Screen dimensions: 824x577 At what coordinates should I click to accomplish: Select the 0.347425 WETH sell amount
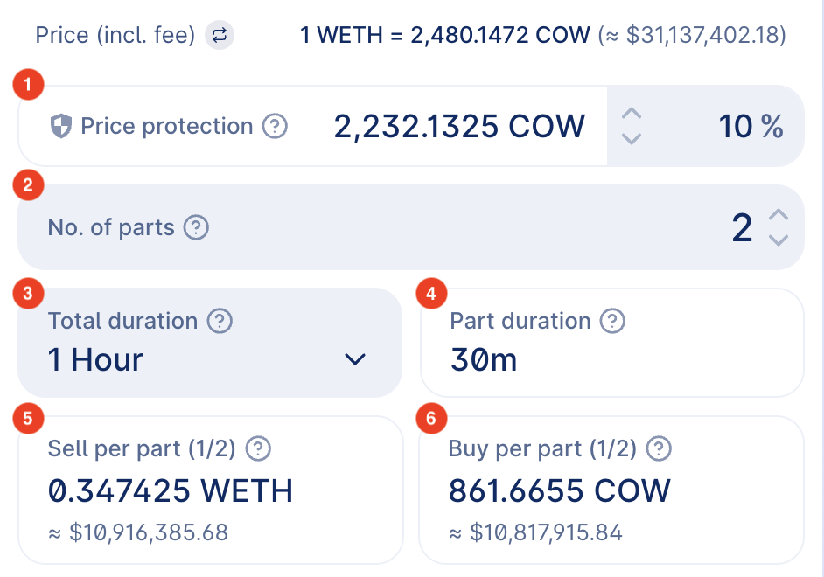tap(171, 490)
